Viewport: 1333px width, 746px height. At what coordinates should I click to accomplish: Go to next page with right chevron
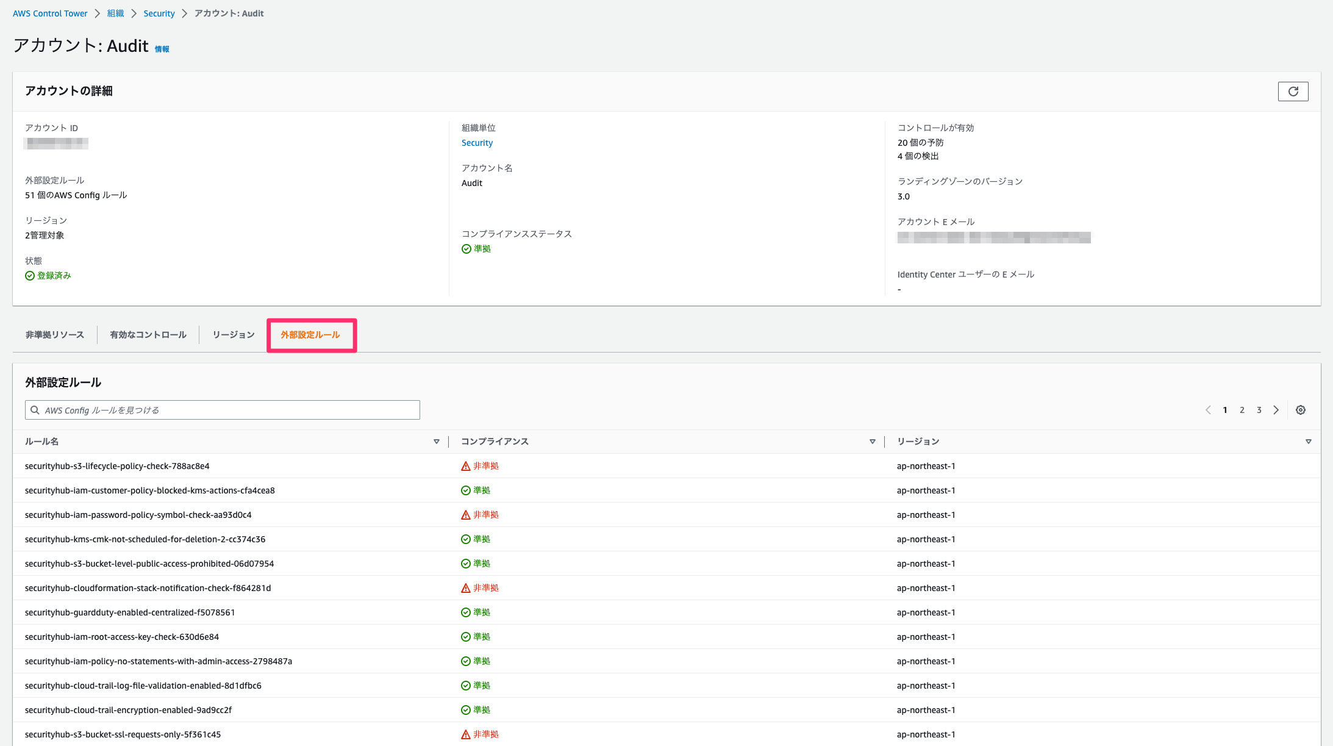point(1276,410)
